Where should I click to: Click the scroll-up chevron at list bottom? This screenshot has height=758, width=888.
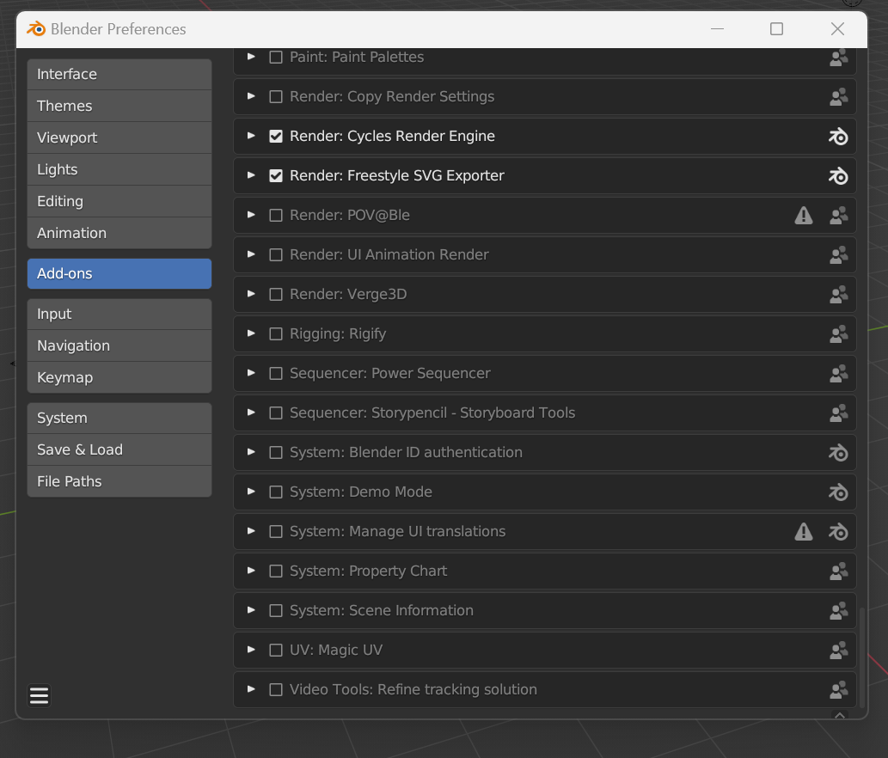[840, 716]
